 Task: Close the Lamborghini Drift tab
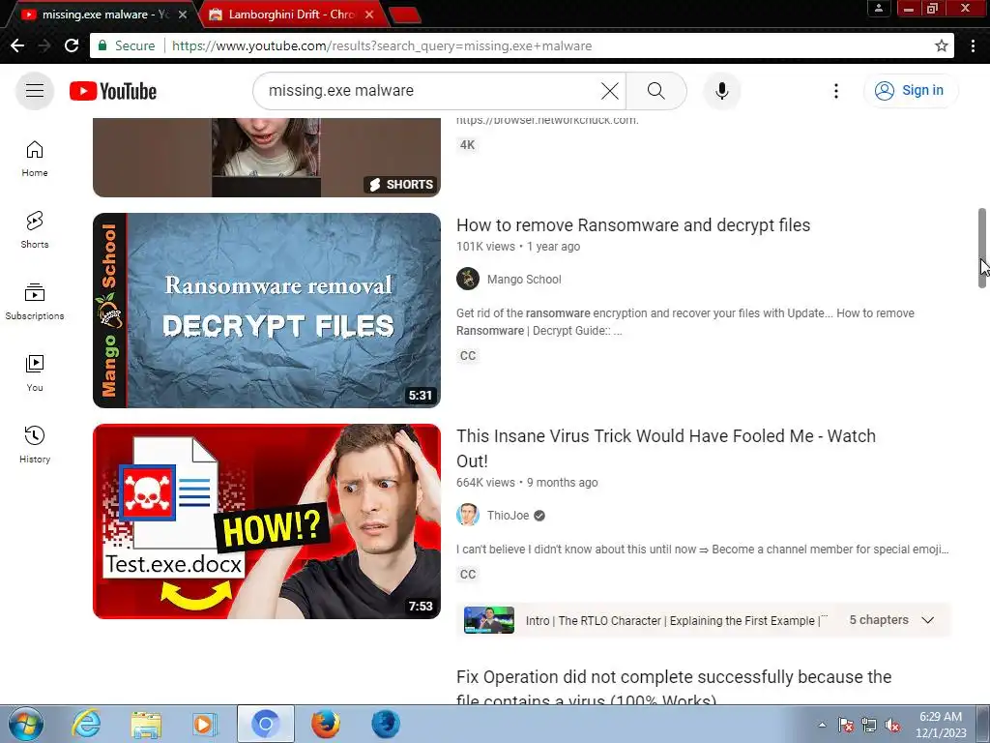(369, 14)
